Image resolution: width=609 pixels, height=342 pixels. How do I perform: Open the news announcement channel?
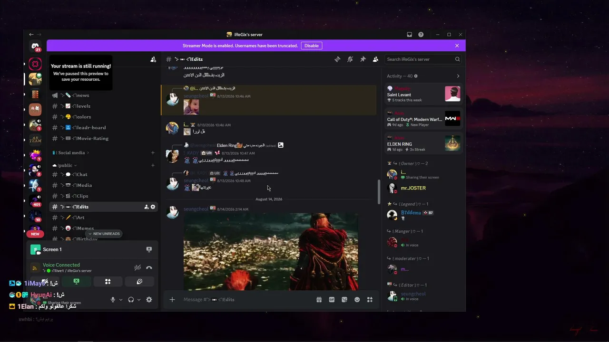click(x=105, y=95)
